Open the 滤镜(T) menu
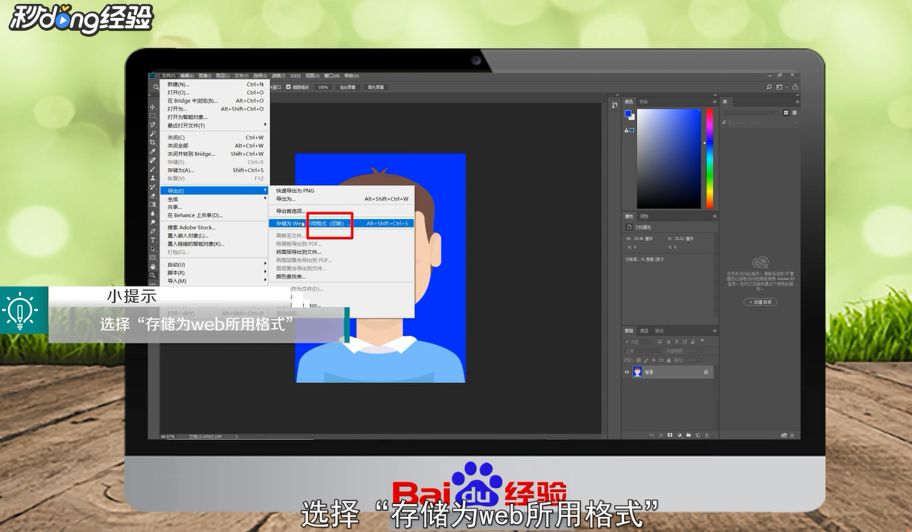This screenshot has height=532, width=912. (x=279, y=76)
